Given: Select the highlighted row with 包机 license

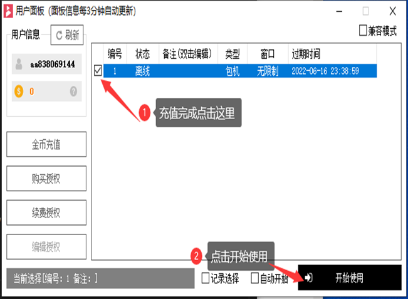Looking at the screenshot, I should pos(233,71).
